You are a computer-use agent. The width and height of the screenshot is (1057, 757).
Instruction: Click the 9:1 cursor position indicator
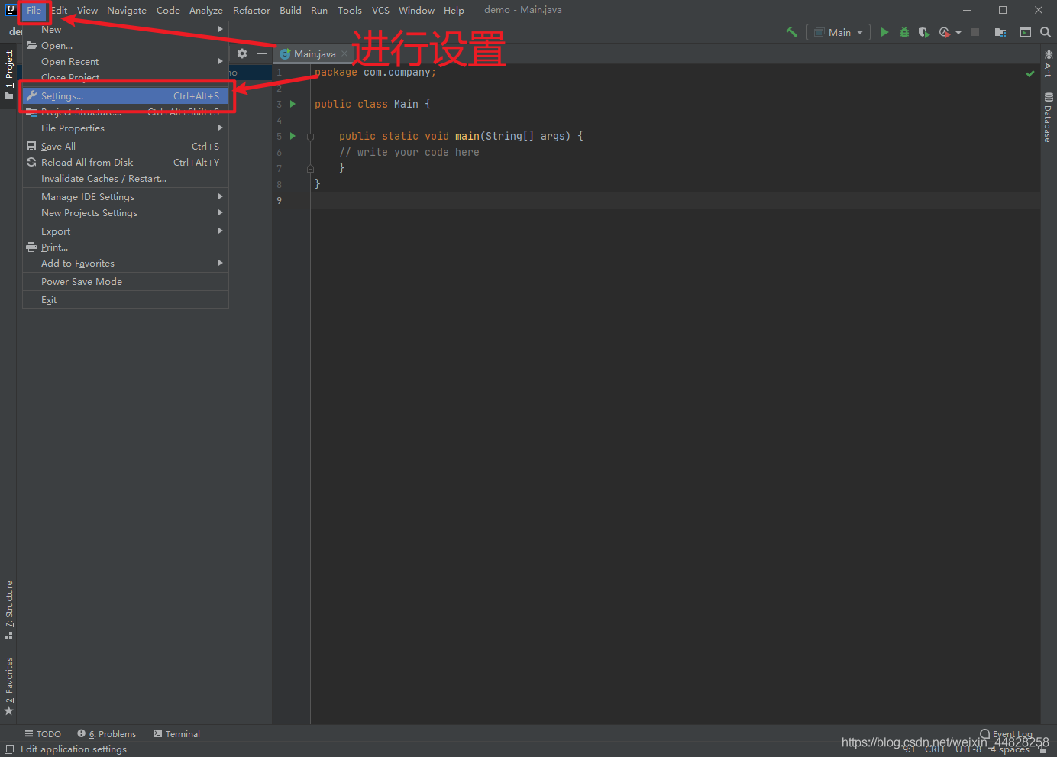(909, 749)
